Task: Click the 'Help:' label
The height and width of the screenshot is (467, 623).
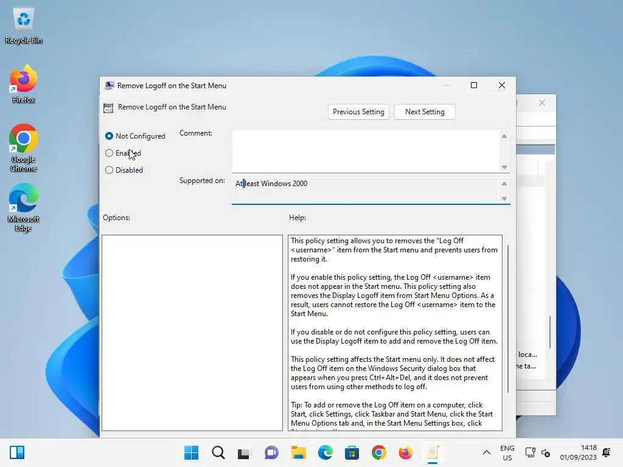Action: [x=298, y=218]
